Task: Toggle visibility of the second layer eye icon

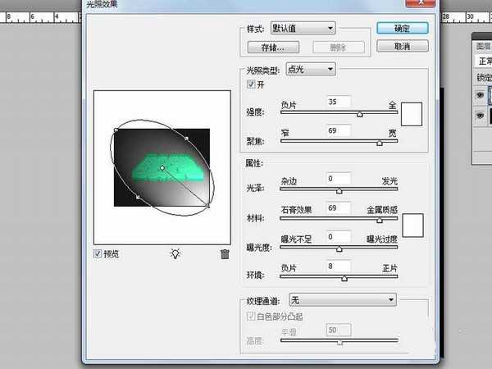Action: tap(481, 116)
